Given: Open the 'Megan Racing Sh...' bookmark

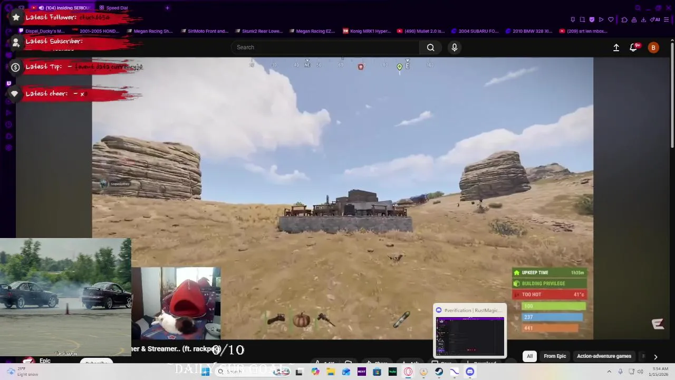Looking at the screenshot, I should [149, 31].
